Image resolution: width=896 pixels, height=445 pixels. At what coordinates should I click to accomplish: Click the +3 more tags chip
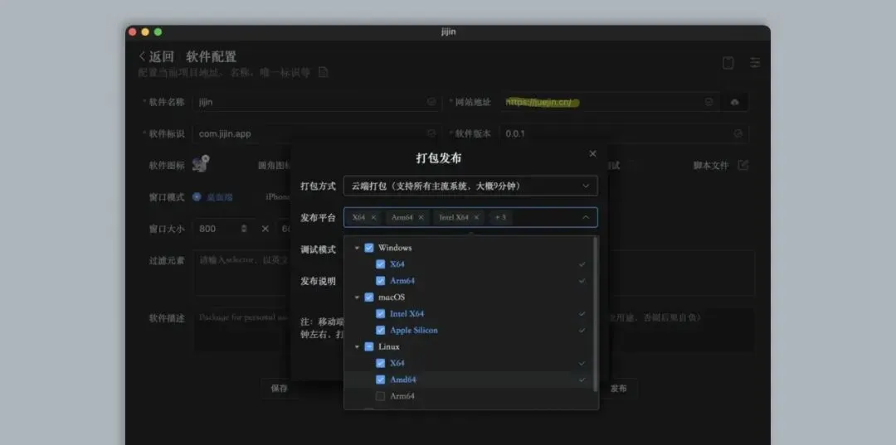point(500,217)
